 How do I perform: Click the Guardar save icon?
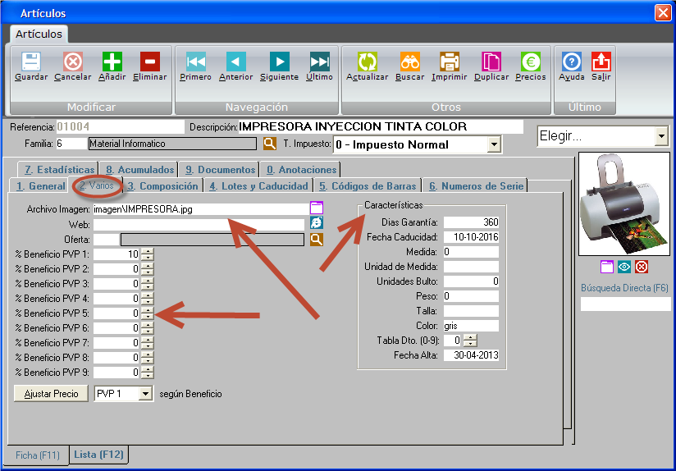pyautogui.click(x=31, y=62)
